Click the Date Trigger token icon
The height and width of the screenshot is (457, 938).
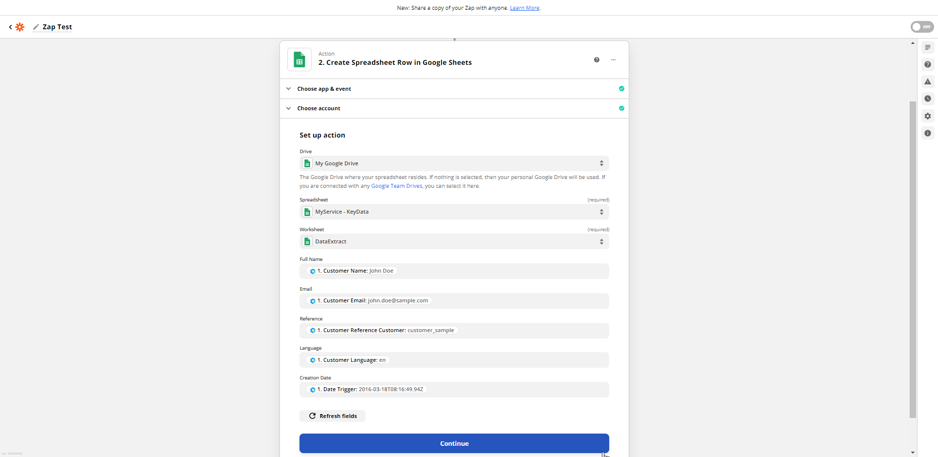click(313, 390)
